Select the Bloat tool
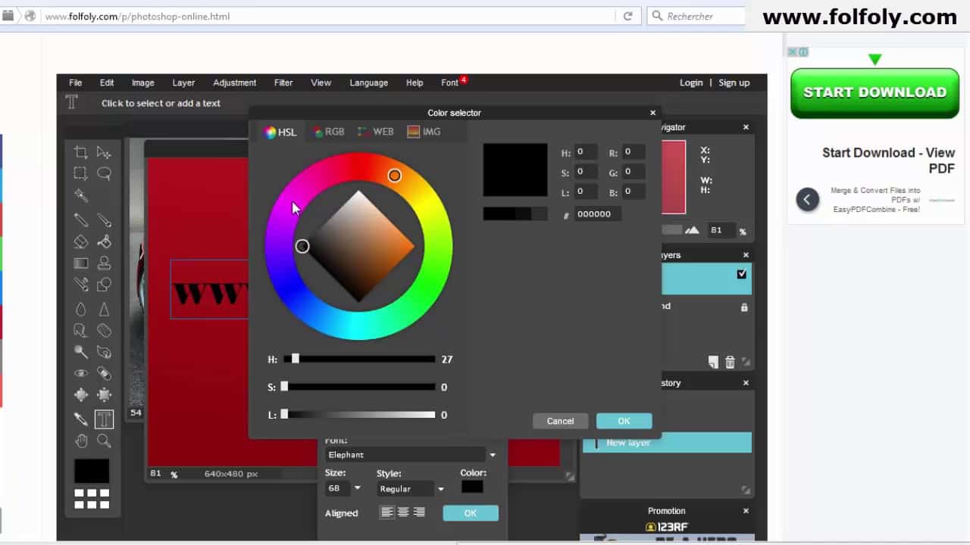 click(81, 394)
